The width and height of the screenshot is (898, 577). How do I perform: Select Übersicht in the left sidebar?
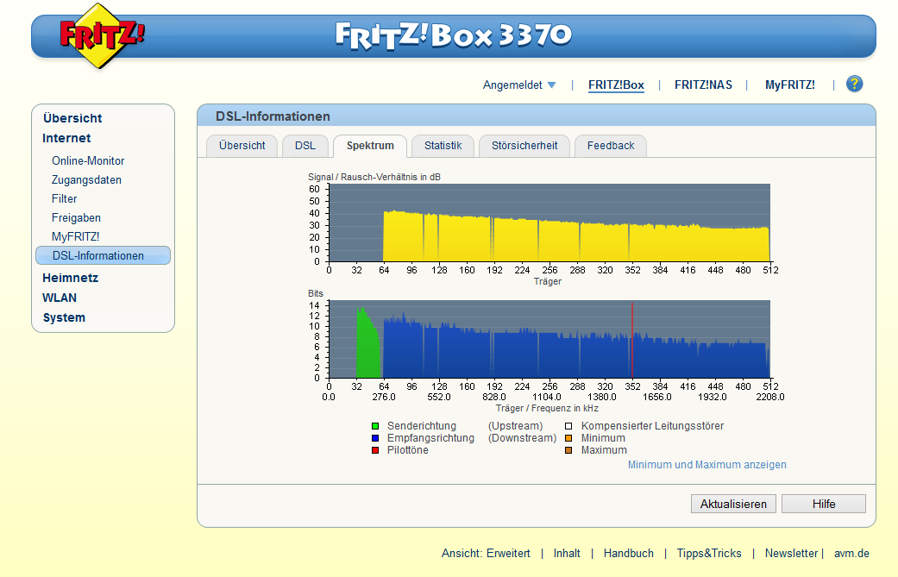click(72, 118)
